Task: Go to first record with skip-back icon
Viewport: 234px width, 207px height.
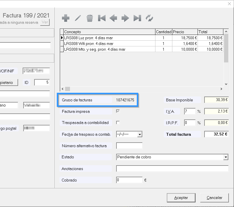Action: tap(102, 18)
